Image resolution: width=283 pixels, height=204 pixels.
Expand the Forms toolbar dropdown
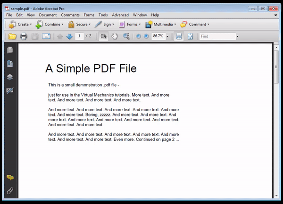[140, 24]
